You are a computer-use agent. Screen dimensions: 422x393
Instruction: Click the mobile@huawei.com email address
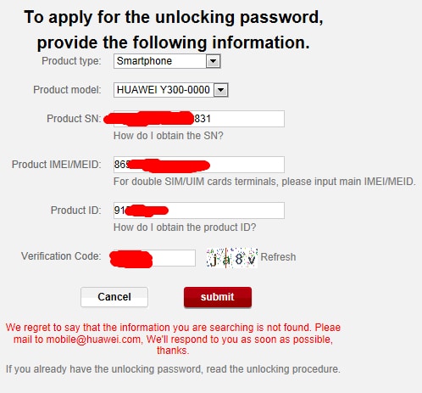(x=93, y=340)
